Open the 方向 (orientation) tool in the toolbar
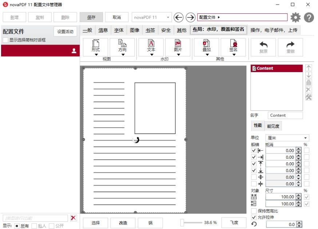318x229 pixels. (x=123, y=46)
